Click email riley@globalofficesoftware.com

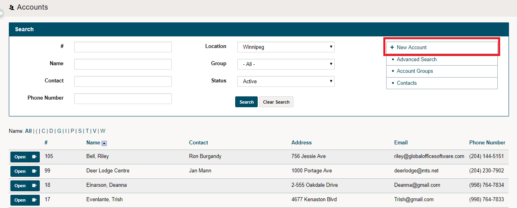tap(429, 156)
